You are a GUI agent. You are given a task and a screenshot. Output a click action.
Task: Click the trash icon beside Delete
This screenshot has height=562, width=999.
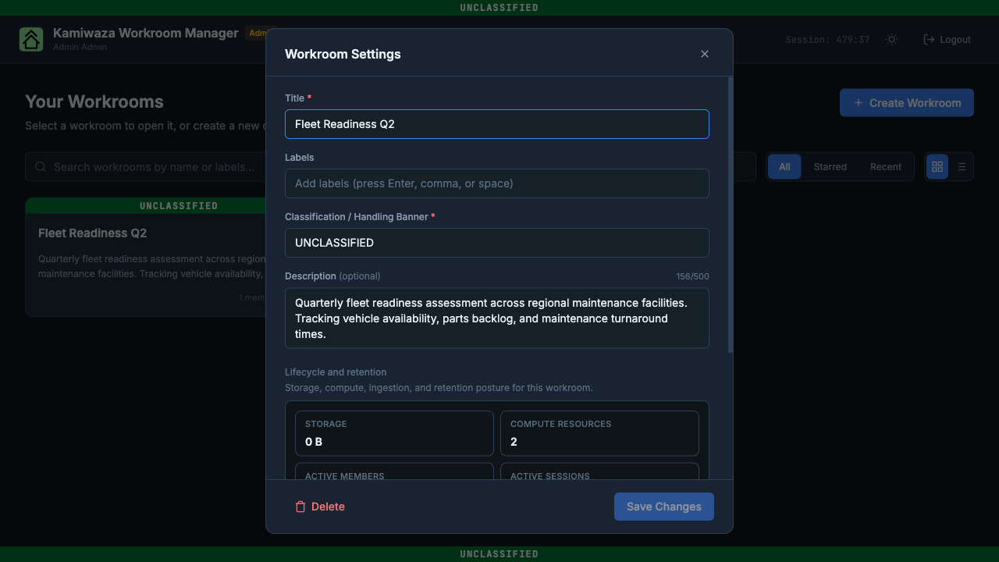click(x=300, y=507)
